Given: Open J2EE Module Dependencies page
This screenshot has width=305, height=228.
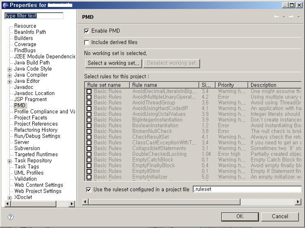Looking at the screenshot, I should (45, 57).
